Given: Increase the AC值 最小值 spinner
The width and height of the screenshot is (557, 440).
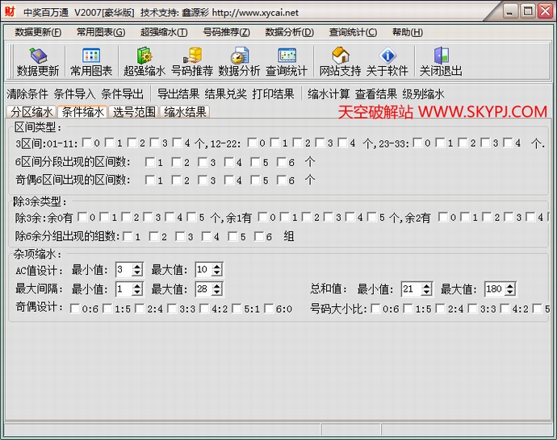Looking at the screenshot, I should coord(137,266).
